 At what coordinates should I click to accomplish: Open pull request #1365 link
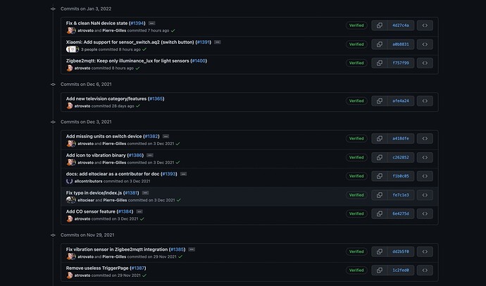(156, 99)
